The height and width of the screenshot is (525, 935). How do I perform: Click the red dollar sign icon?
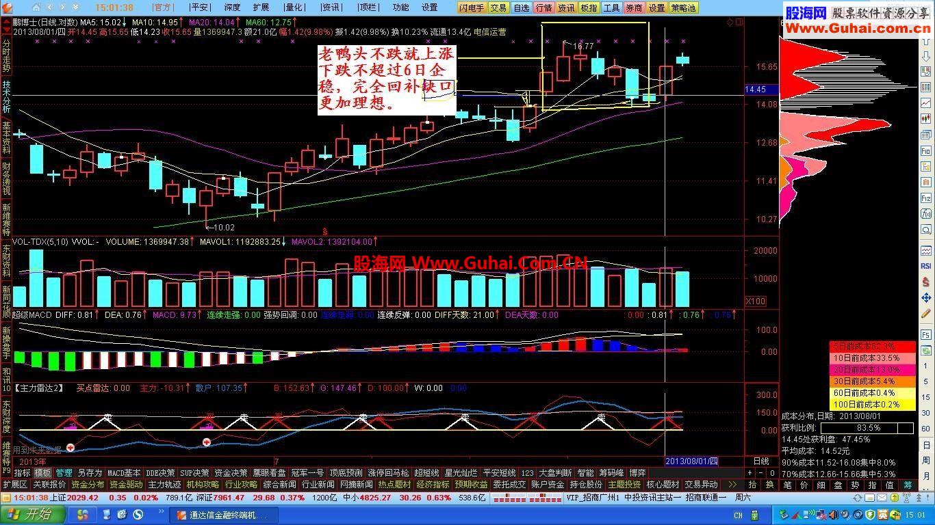926,282
